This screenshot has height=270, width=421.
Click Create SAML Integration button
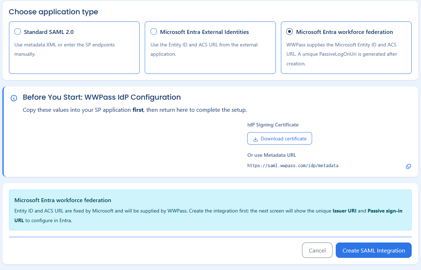pos(373,250)
